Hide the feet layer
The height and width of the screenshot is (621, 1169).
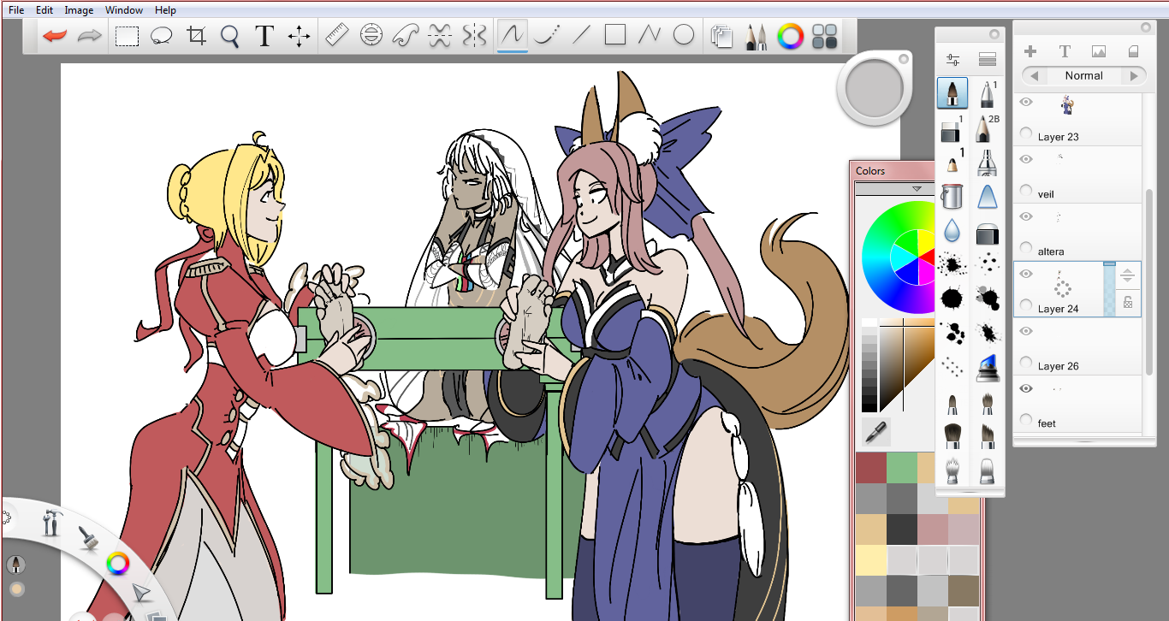pos(1026,388)
